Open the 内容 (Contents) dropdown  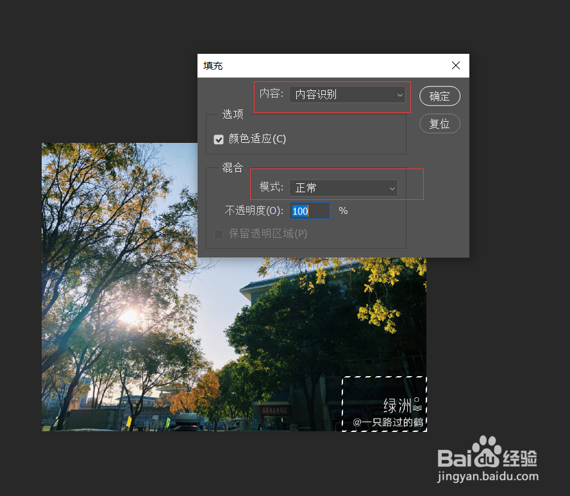[x=347, y=94]
